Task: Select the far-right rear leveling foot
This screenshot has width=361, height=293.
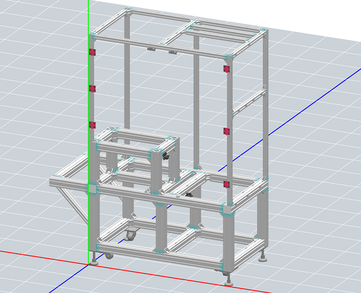Action: [263, 257]
